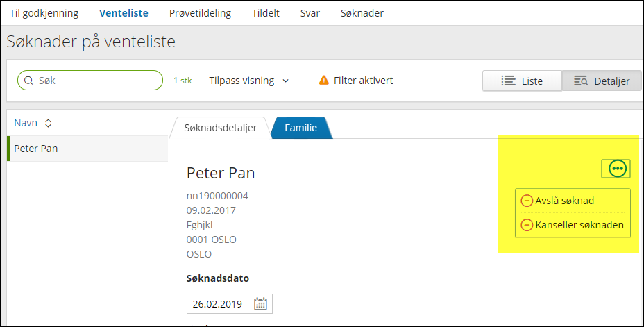Select Peter Pan in the name list

click(87, 149)
